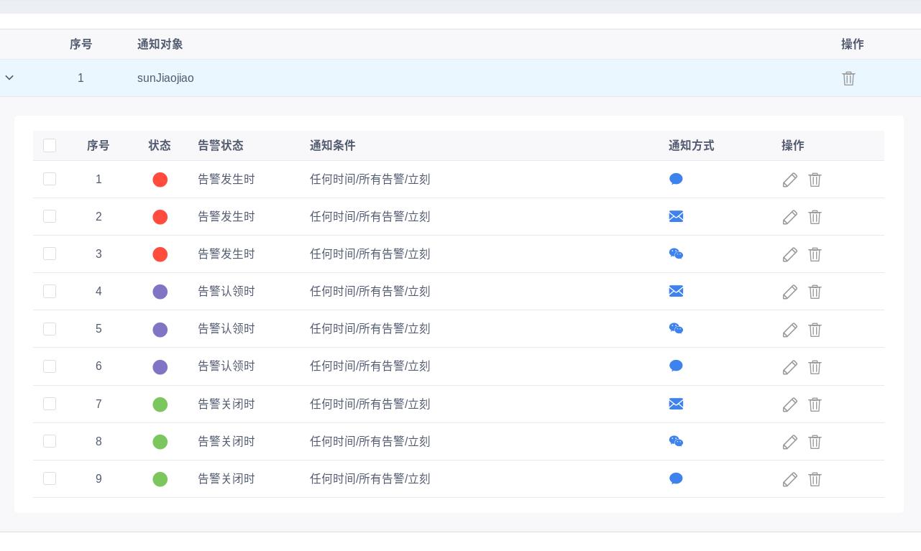Click the 告警状态 column header

(x=221, y=145)
